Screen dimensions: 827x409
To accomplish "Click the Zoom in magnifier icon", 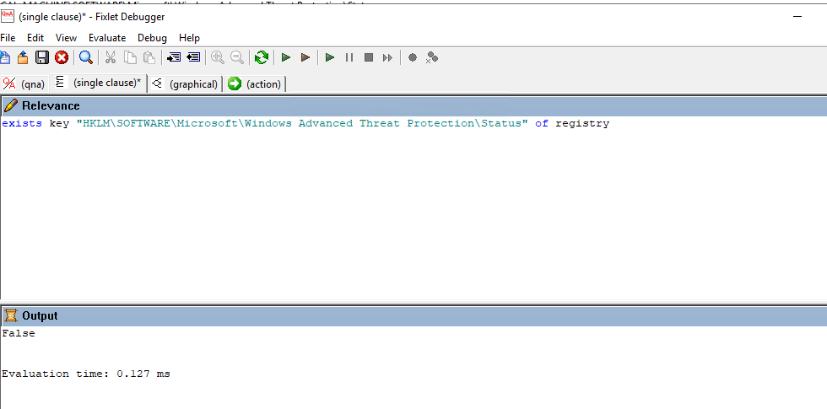I will coord(218,57).
